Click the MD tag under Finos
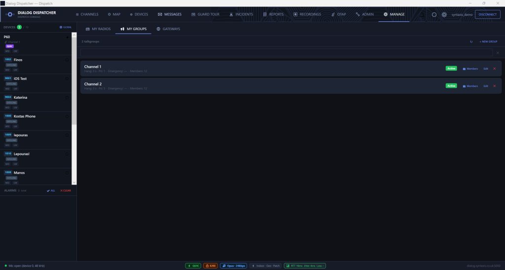Viewport: 505px width, 270px height. click(x=7, y=70)
